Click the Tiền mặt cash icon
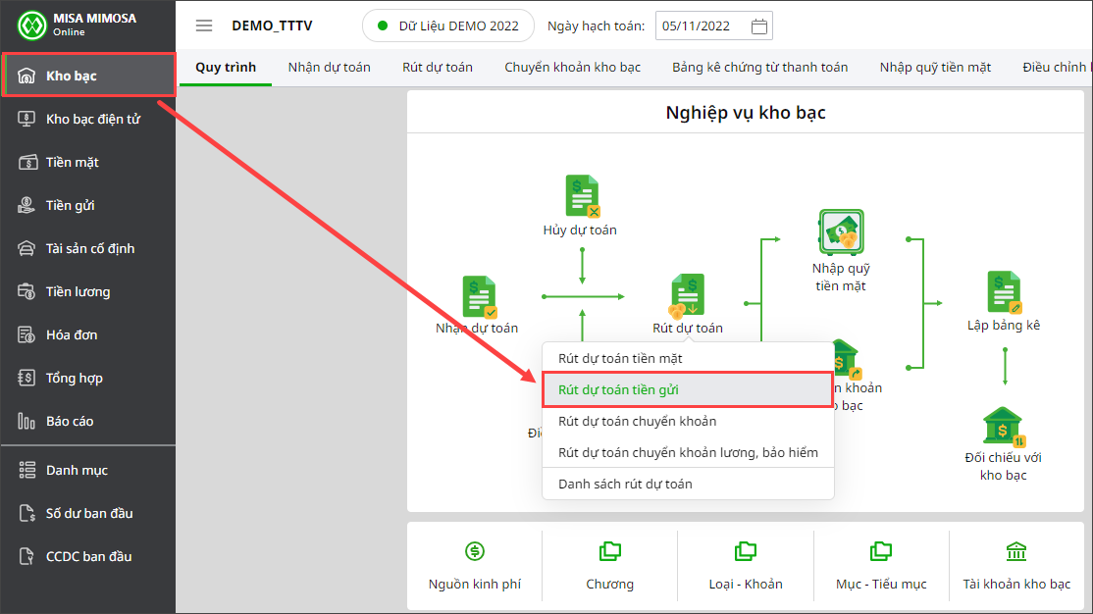Viewport: 1093px width, 614px height. (x=27, y=163)
